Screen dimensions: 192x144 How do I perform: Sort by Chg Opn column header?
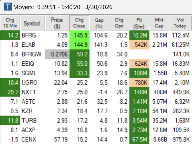[119, 23]
